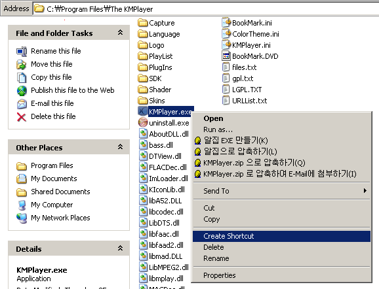This screenshot has width=379, height=289.
Task: Open Properties from the context menu
Action: click(281, 275)
